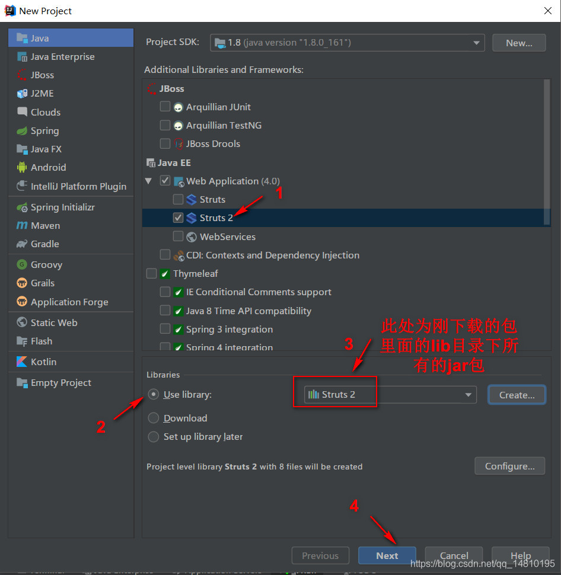Image resolution: width=561 pixels, height=575 pixels.
Task: Select the Empty Project folder icon
Action: point(22,382)
